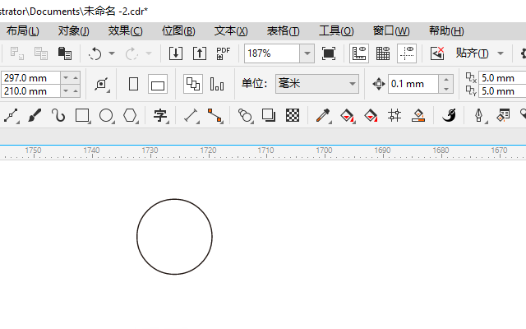Click the Cut icon in toolbar

click(16, 53)
